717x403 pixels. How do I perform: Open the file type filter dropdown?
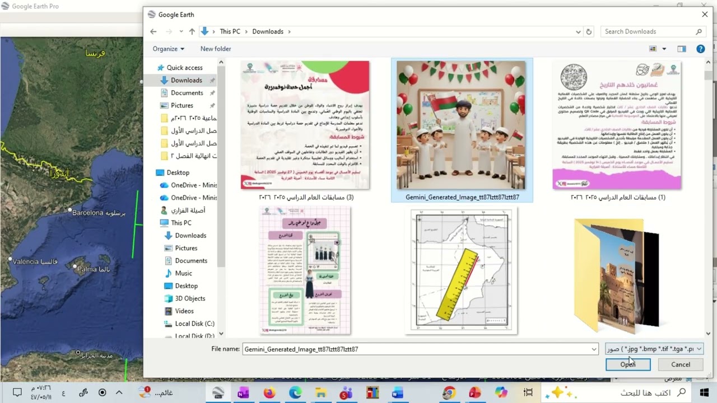coord(654,349)
